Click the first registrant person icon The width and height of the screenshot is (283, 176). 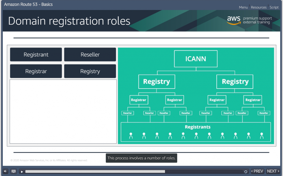131,136
